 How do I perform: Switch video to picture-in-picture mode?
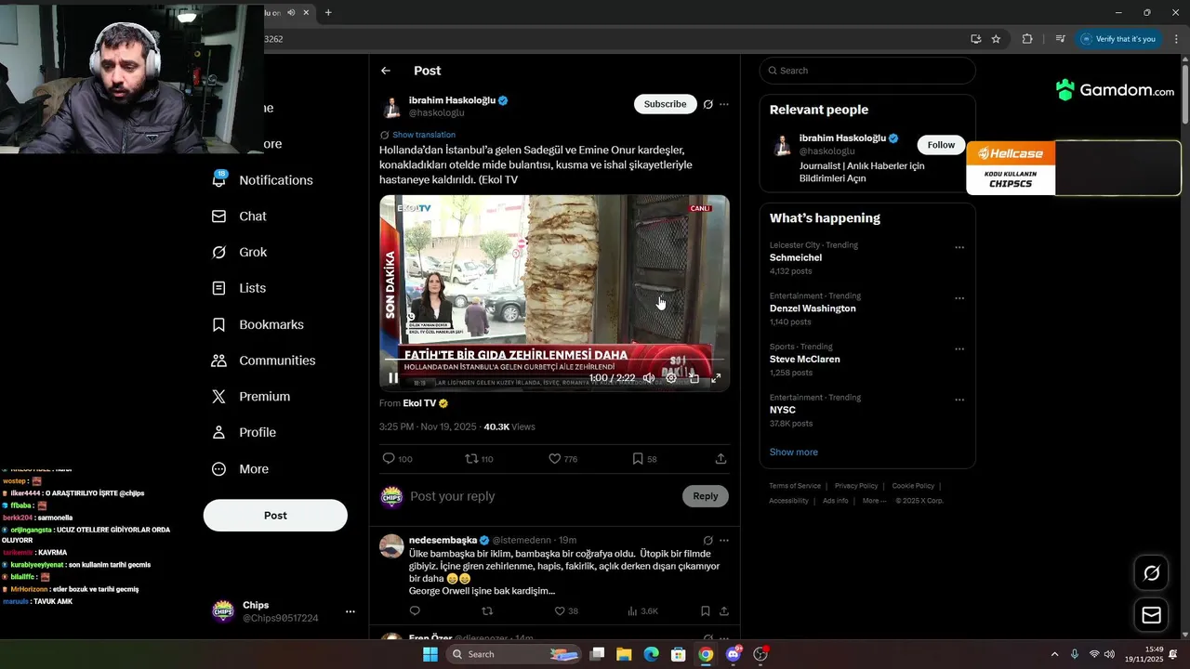[694, 378]
